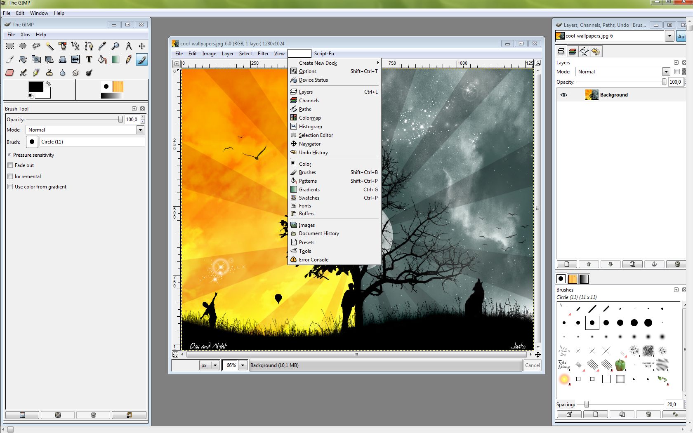Image resolution: width=693 pixels, height=433 pixels.
Task: Create a new layer in Layers dock
Action: coord(567,264)
